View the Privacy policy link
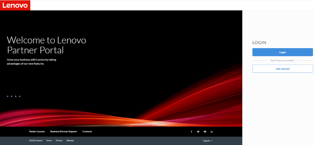 tap(59, 140)
